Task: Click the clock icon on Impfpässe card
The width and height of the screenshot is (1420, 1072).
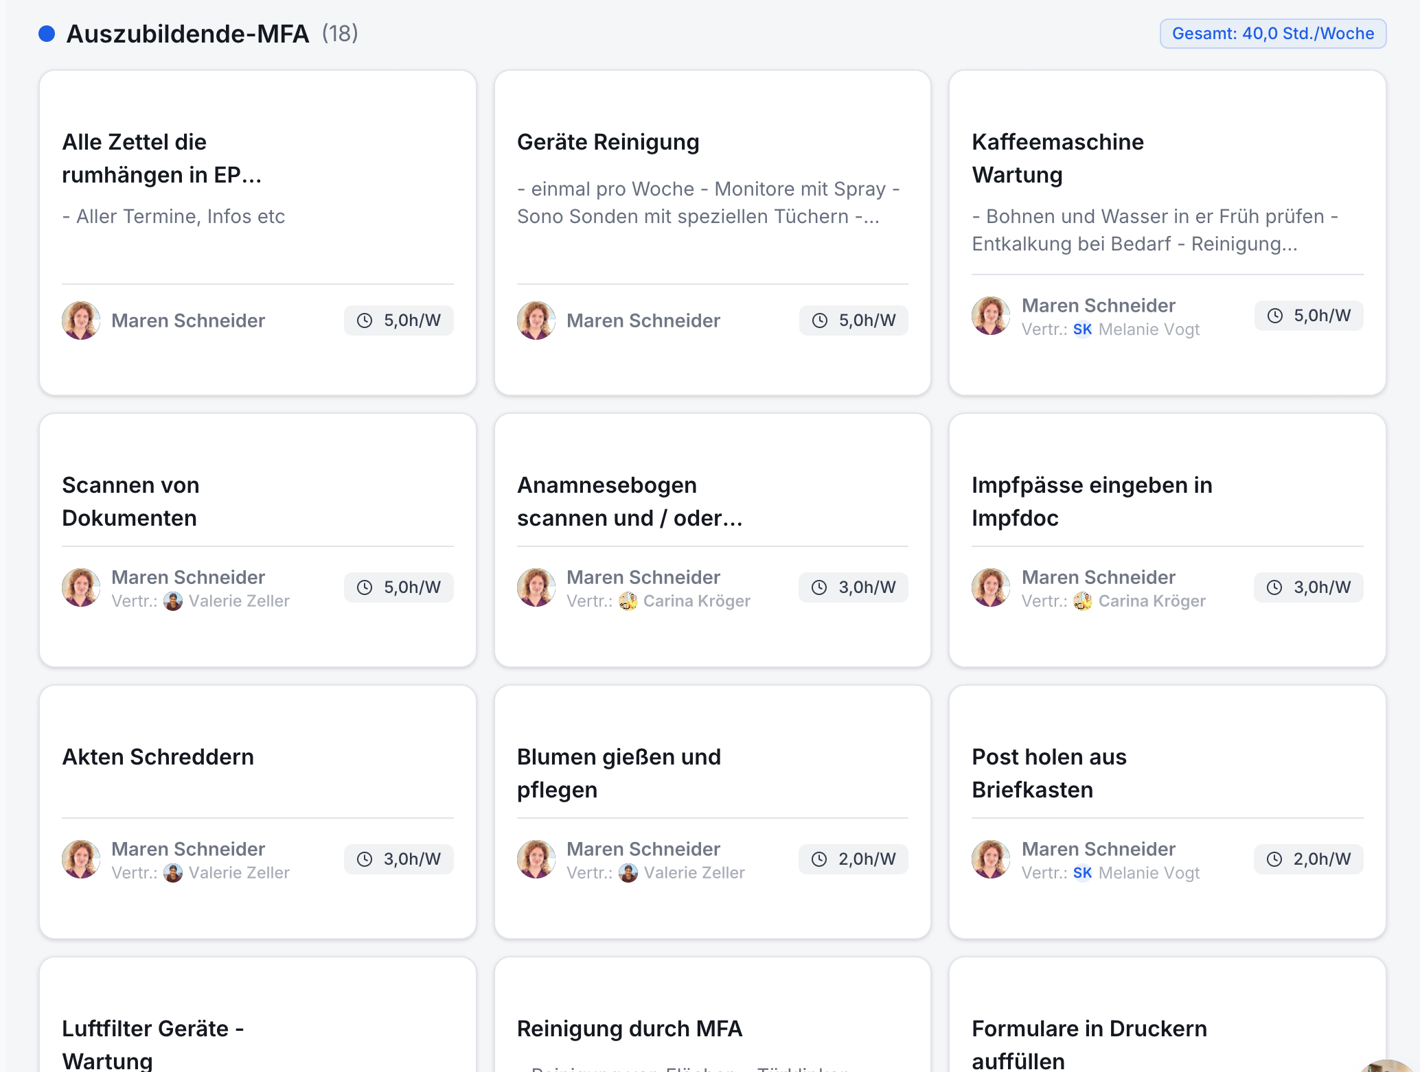Action: click(x=1274, y=587)
